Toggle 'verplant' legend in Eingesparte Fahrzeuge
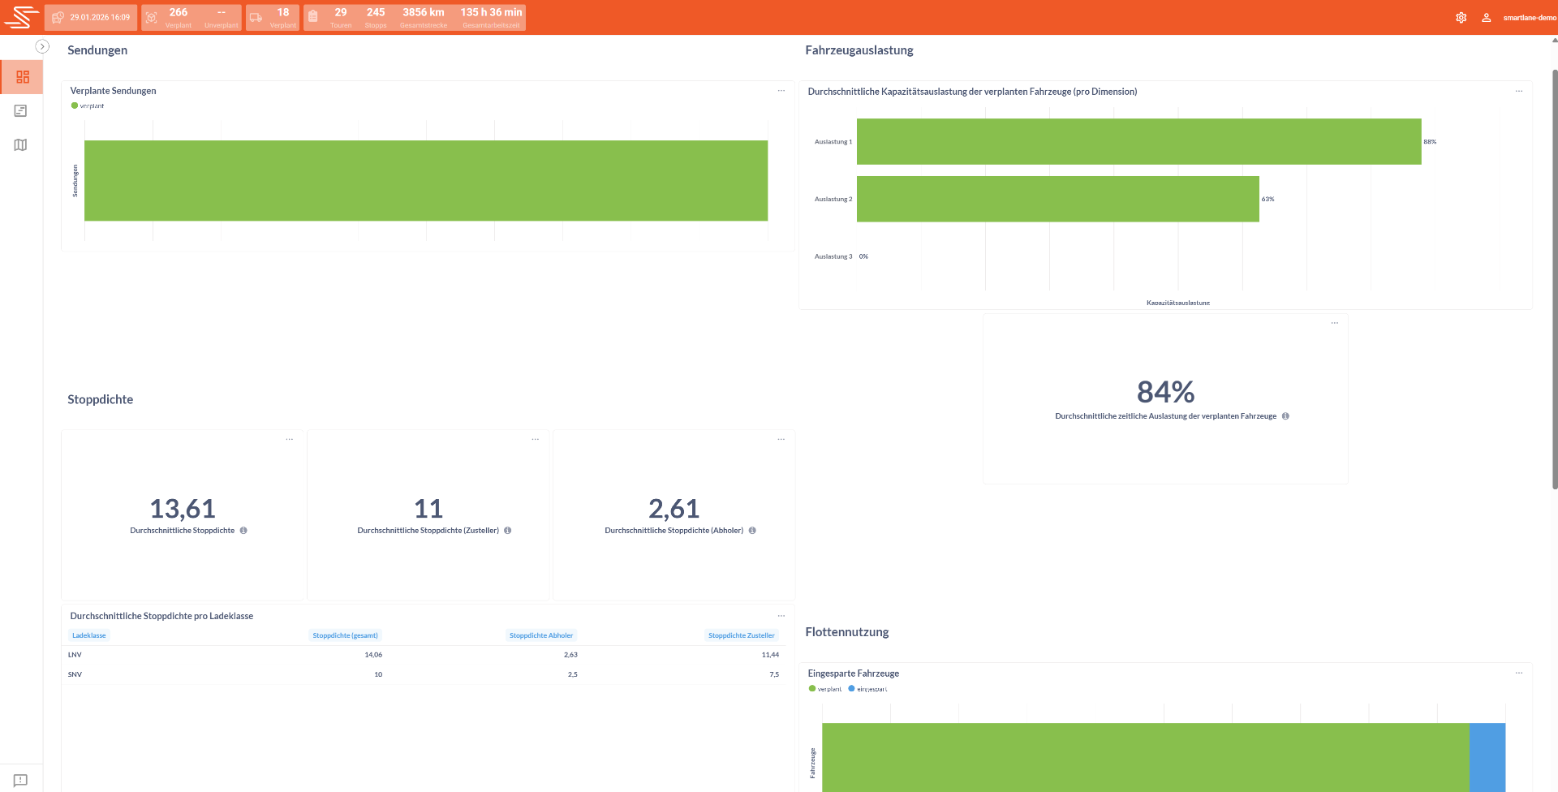This screenshot has height=792, width=1558. 825,689
